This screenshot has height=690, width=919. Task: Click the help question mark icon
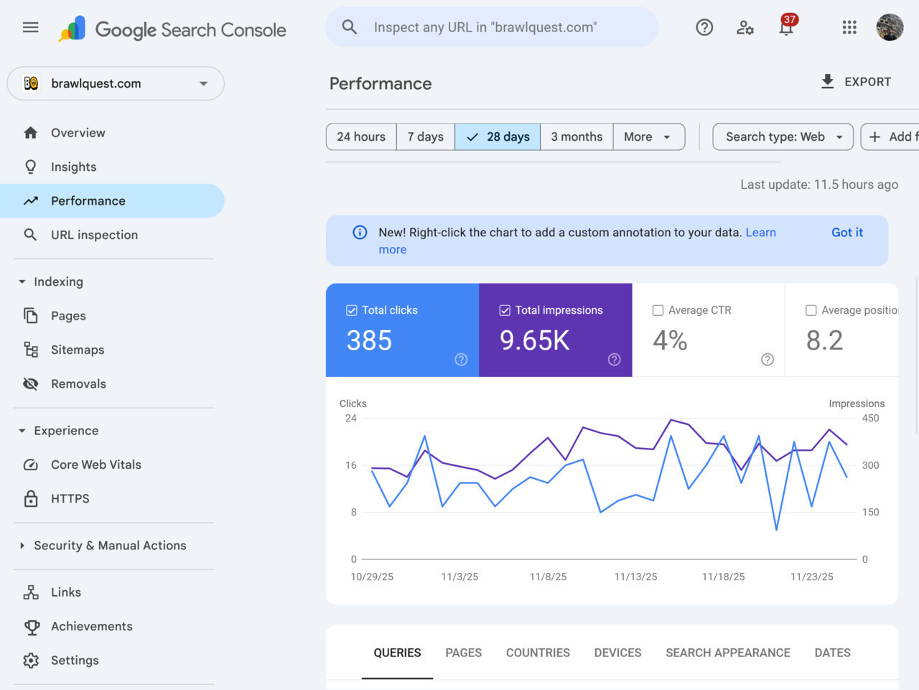[704, 27]
